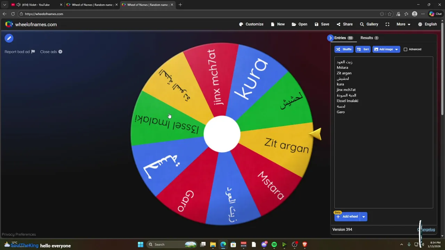This screenshot has width=445, height=250.
Task: Save the current wheel
Action: tap(322, 24)
